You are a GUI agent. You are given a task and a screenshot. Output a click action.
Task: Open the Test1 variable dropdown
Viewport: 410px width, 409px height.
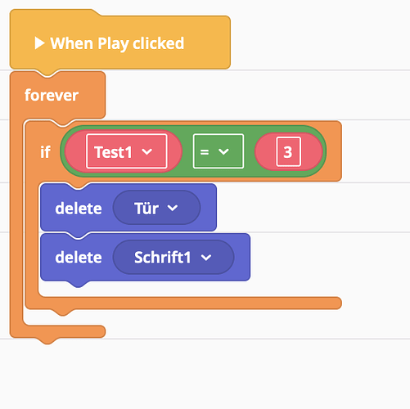point(127,151)
